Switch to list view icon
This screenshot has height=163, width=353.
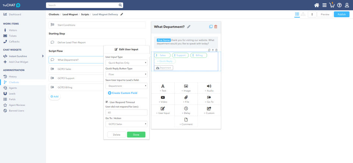(x=297, y=14)
